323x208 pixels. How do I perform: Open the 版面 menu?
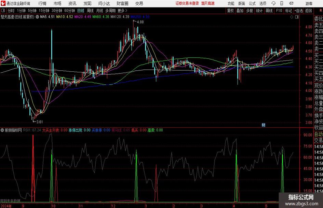pos(241,3)
